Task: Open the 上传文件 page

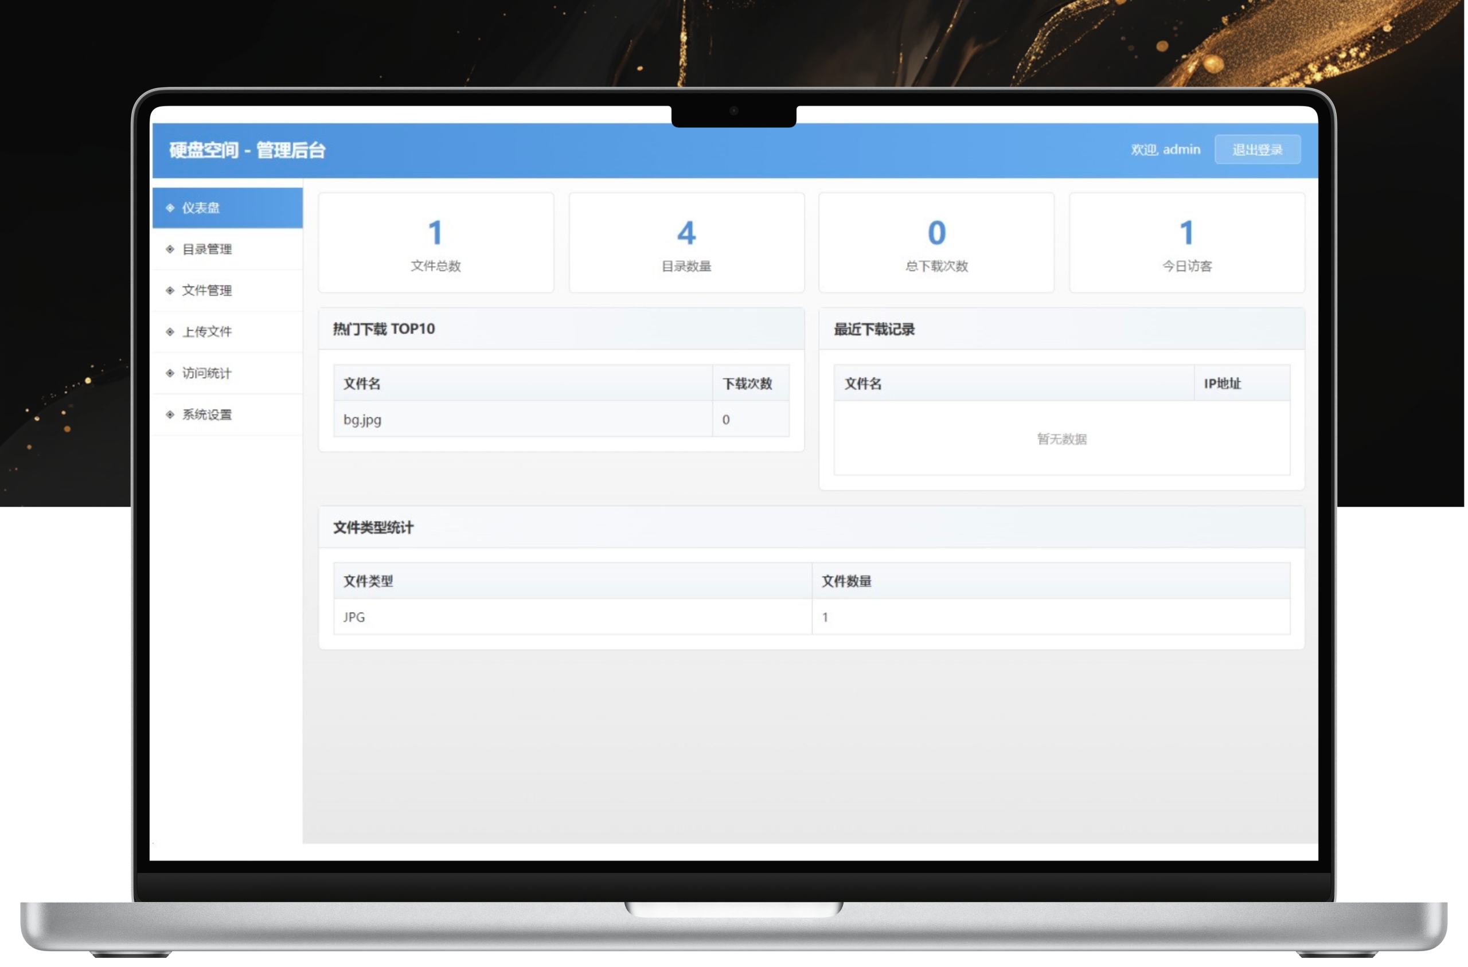Action: [x=207, y=332]
